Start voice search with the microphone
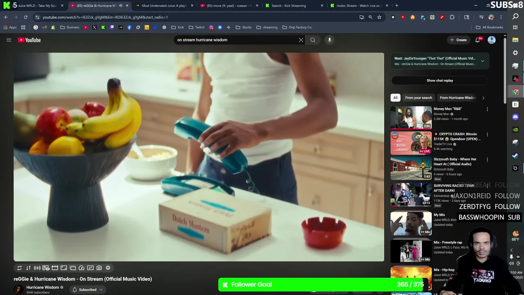The width and height of the screenshot is (524, 295). [330, 40]
